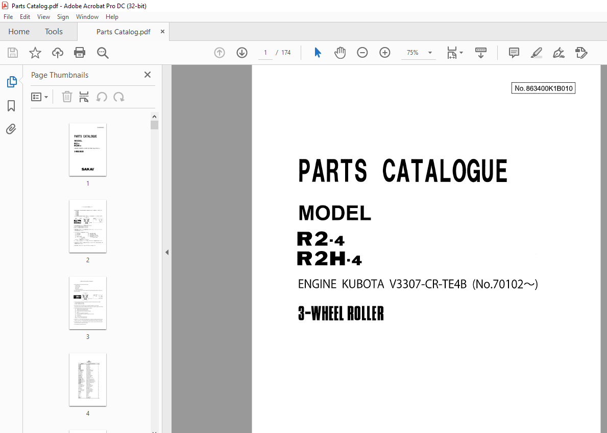Open the Attachments paperclip icon
The height and width of the screenshot is (433, 607).
pyautogui.click(x=11, y=129)
